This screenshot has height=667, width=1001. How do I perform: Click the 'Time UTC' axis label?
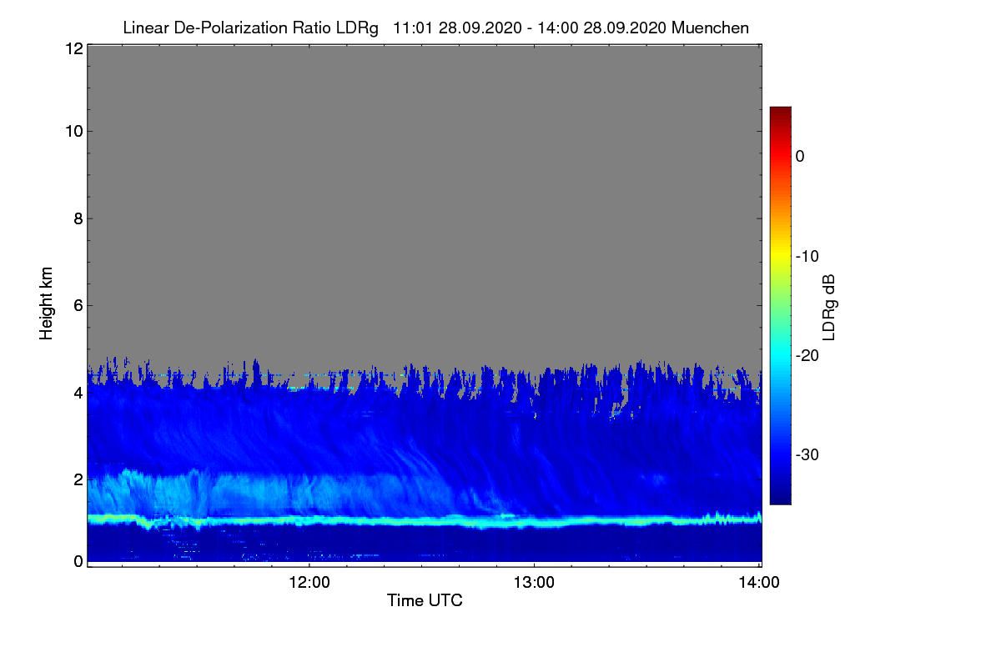425,600
